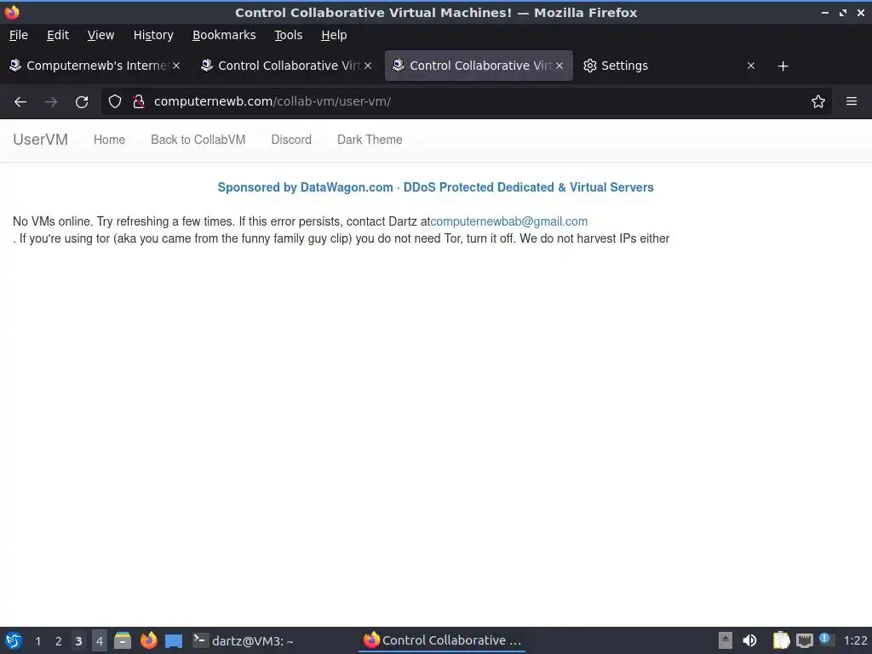
Task: Click the forward navigation arrow
Action: pyautogui.click(x=50, y=102)
